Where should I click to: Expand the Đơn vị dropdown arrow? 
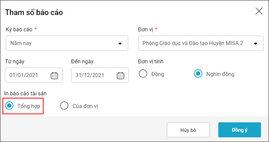pyautogui.click(x=256, y=44)
